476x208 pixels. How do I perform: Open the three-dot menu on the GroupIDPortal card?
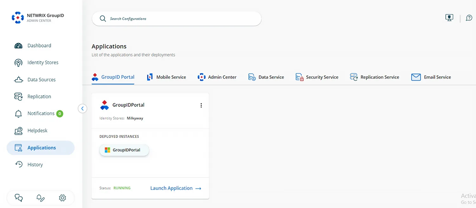point(201,105)
